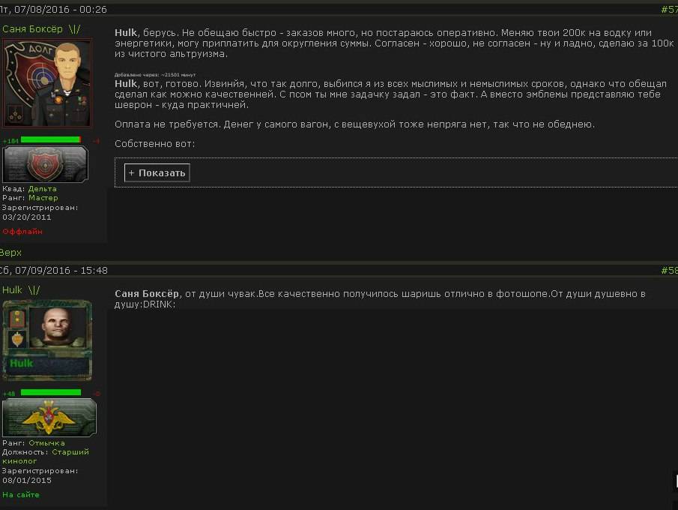The width and height of the screenshot is (678, 510).
Task: Expand the hidden content with Показать button
Action: [x=157, y=173]
